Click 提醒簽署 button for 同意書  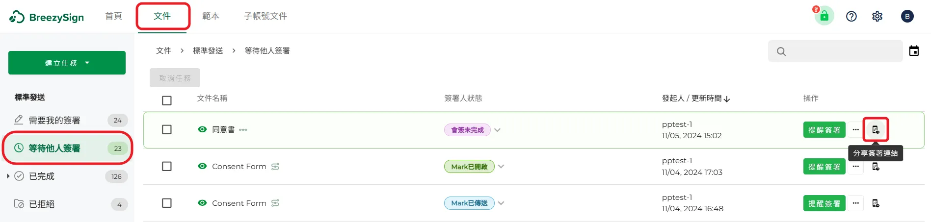825,130
